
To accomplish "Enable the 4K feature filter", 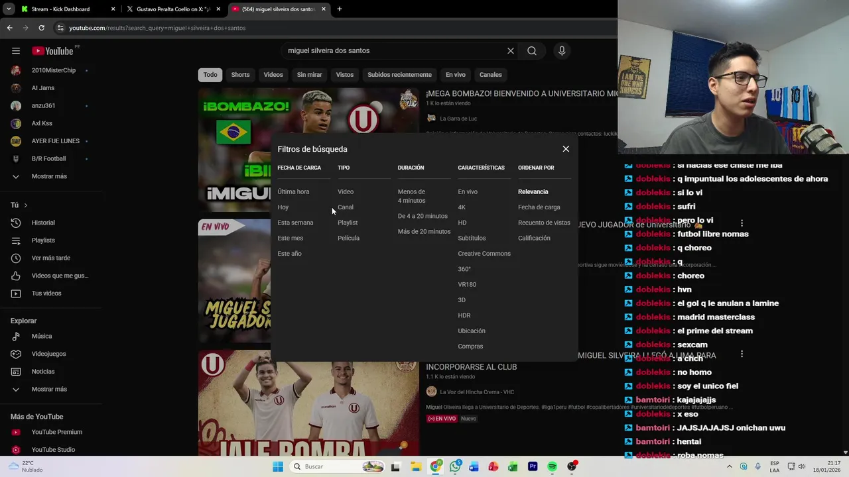I will pos(462,207).
